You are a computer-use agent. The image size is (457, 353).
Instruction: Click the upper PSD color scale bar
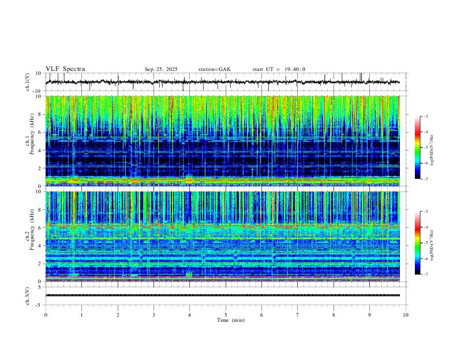[417, 148]
